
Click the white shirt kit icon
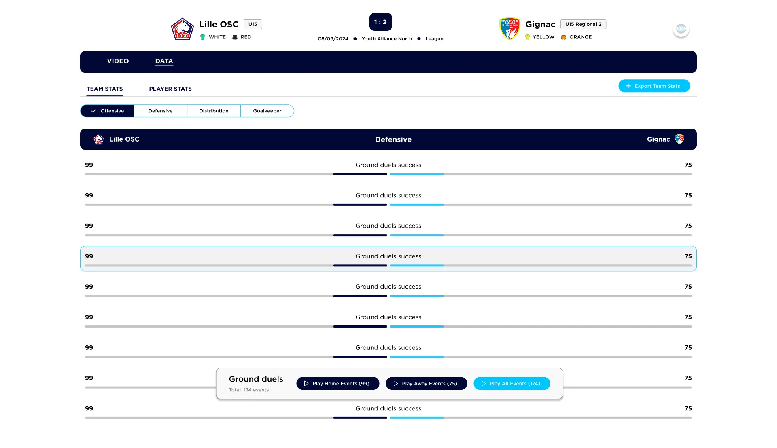tap(203, 37)
